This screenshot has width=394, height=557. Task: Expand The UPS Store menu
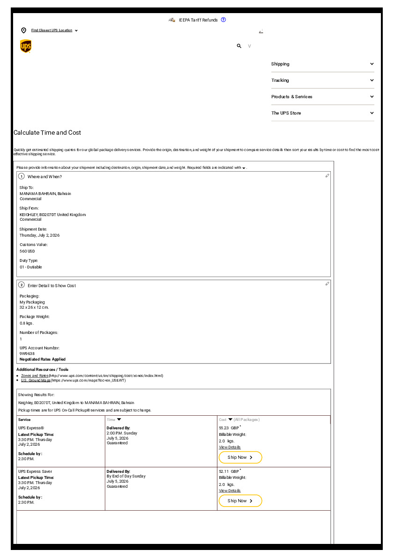click(322, 113)
